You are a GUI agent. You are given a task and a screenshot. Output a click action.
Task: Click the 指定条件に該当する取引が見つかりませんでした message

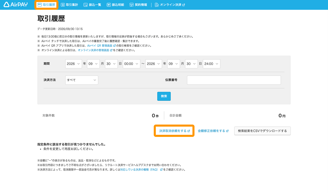[x=71, y=144]
